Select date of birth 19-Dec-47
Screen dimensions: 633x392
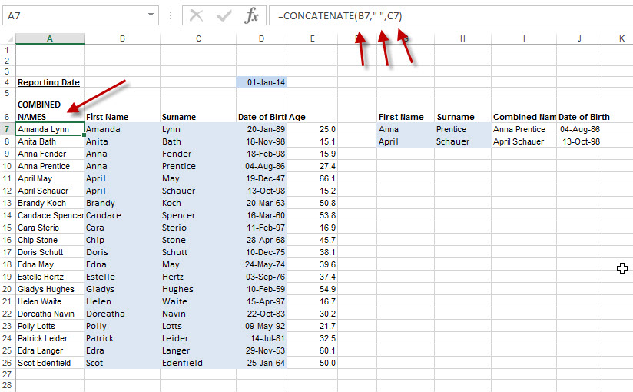click(x=262, y=178)
